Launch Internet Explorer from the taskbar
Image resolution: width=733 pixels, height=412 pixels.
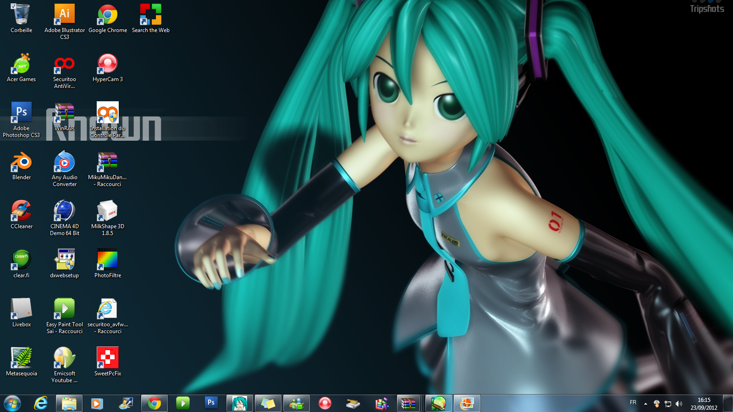coord(41,403)
